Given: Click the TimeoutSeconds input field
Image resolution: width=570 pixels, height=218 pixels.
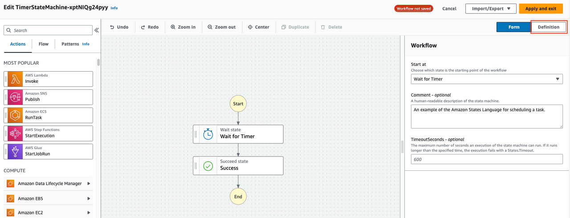Looking at the screenshot, I should tap(487, 159).
